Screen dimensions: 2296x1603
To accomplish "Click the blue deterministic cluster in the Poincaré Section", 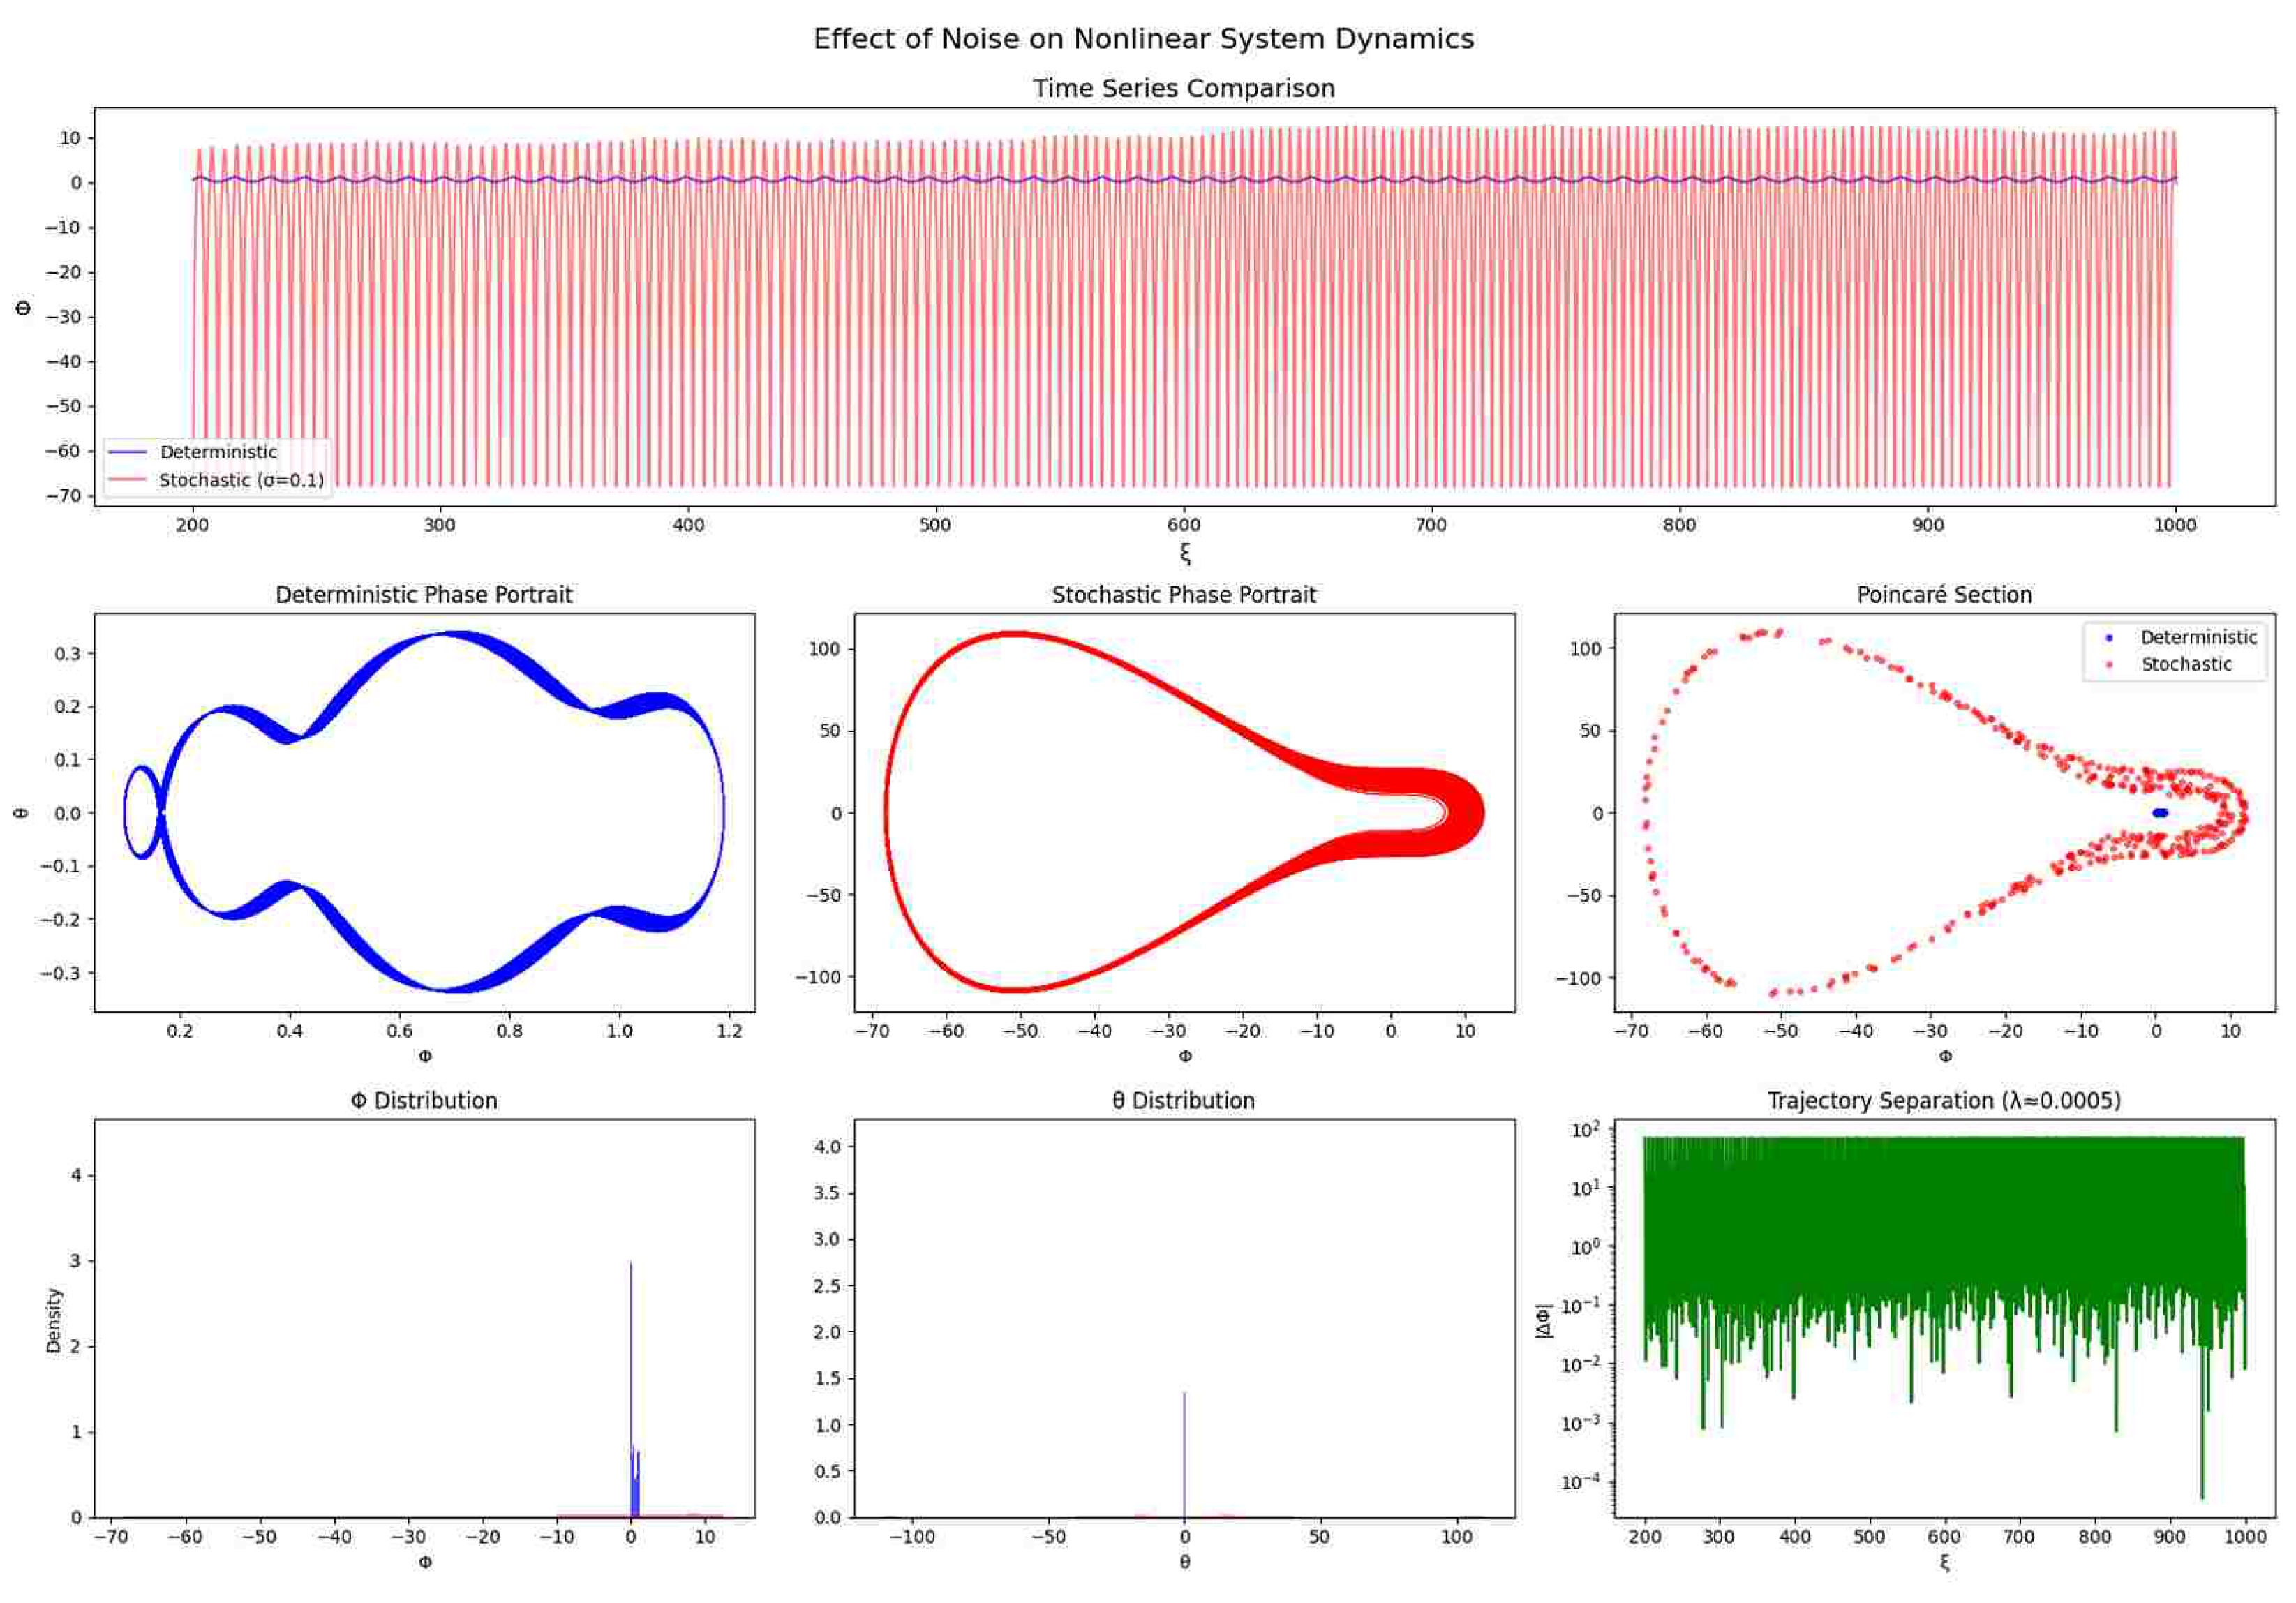I will click(2160, 813).
